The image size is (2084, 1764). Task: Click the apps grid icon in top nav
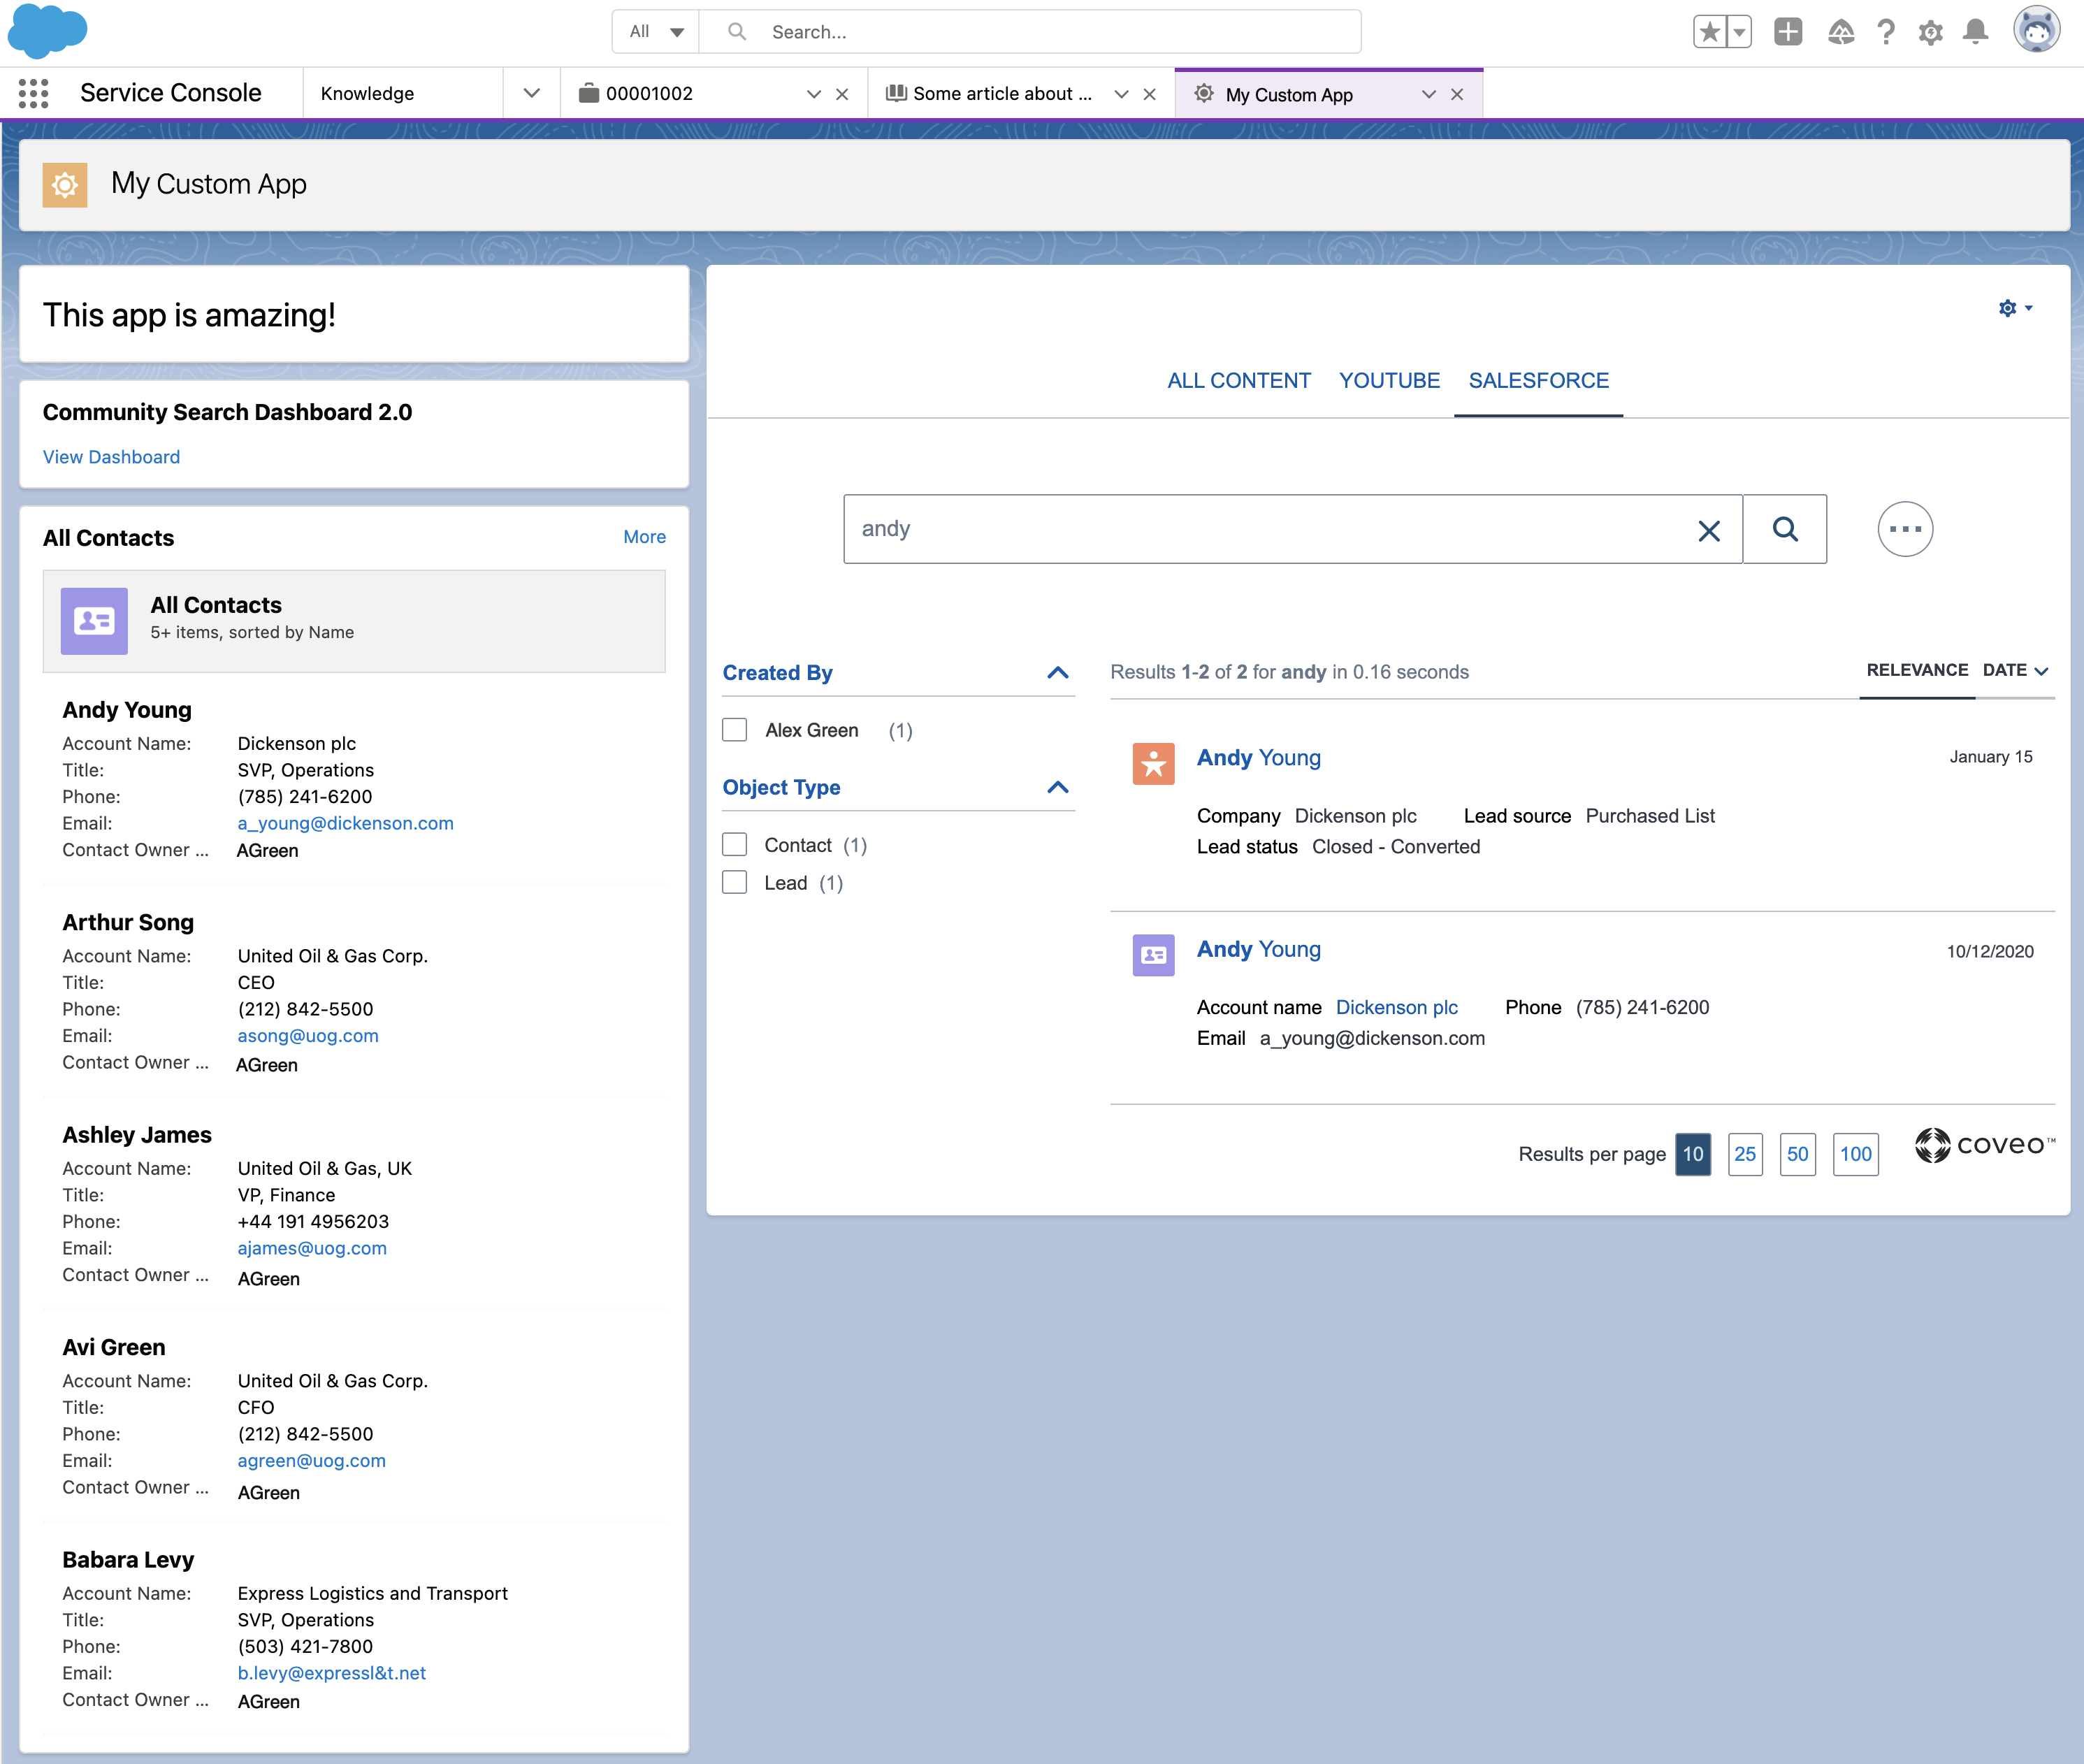[35, 93]
